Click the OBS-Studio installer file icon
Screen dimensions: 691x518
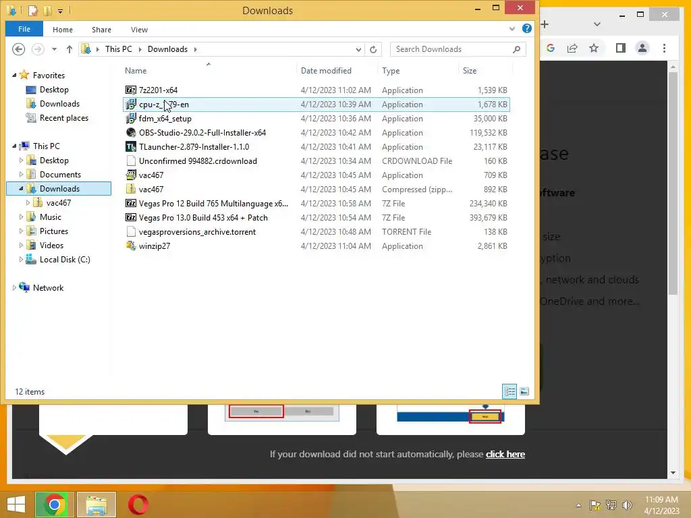131,133
